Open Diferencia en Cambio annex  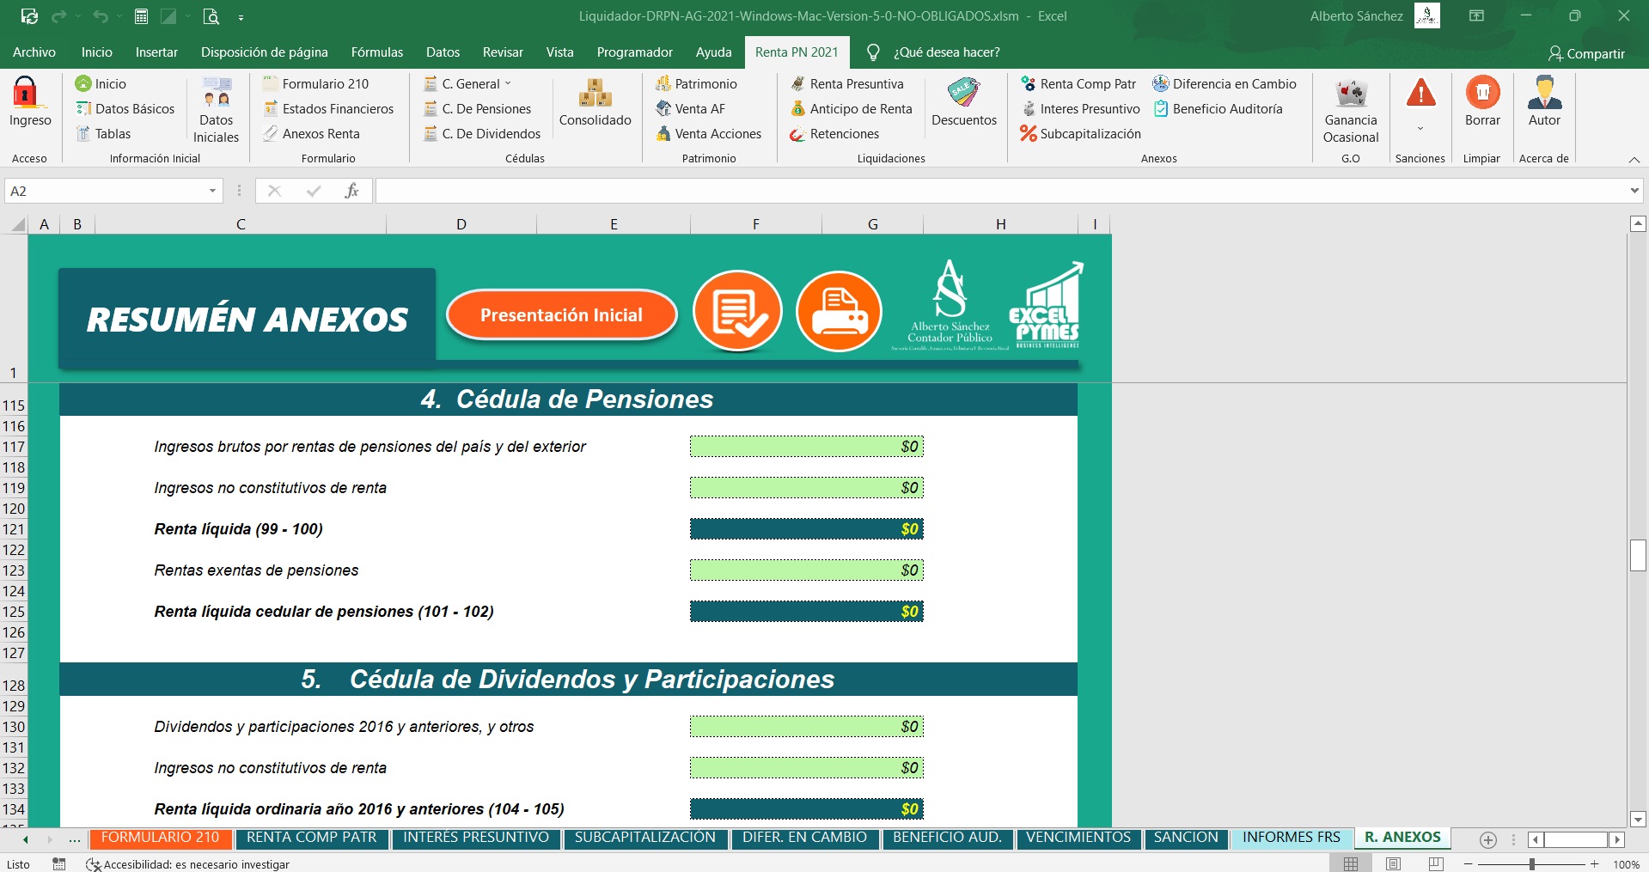click(1225, 83)
